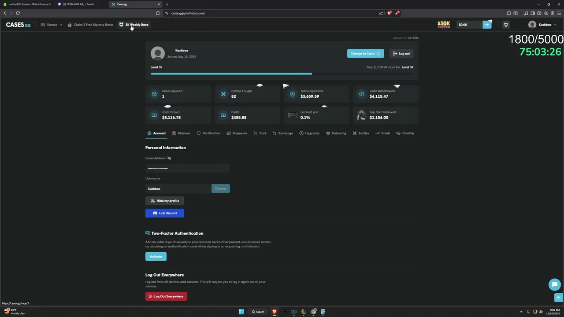Switch to the Cart tab
Image resolution: width=564 pixels, height=317 pixels.
(x=260, y=133)
